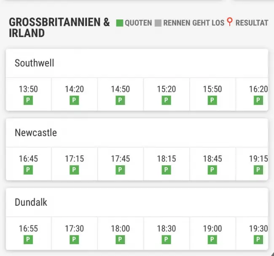The height and width of the screenshot is (256, 274).
Task: Click the green P icon under Southwell 13:50
Action: 28,100
